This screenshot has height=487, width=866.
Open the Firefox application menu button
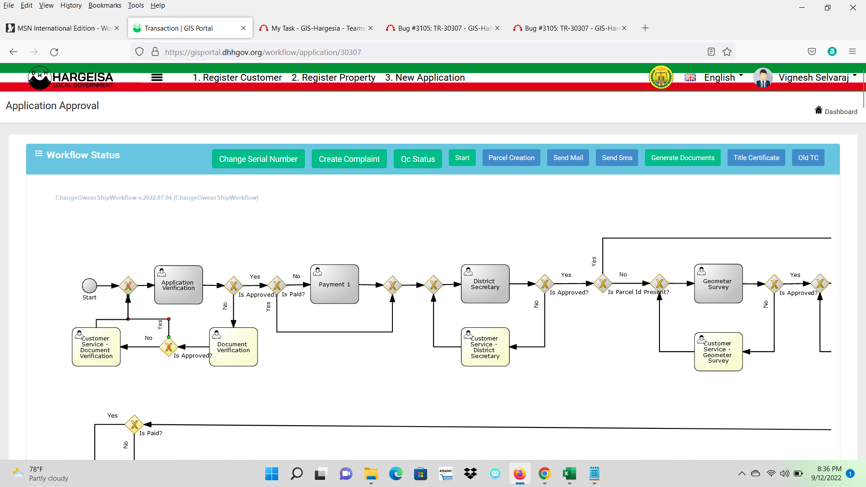pos(852,51)
